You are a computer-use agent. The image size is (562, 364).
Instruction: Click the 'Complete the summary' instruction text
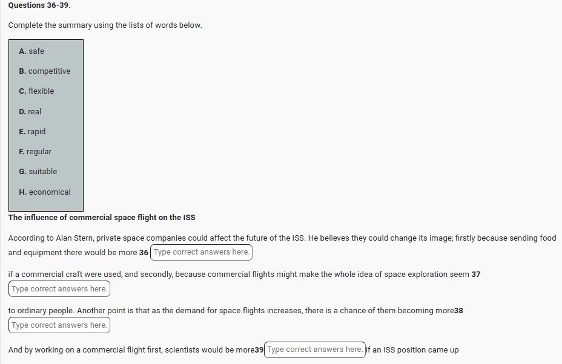(105, 25)
